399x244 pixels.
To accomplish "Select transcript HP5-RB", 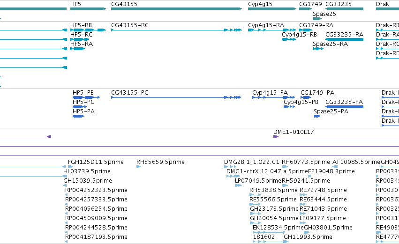I will coord(88,30).
